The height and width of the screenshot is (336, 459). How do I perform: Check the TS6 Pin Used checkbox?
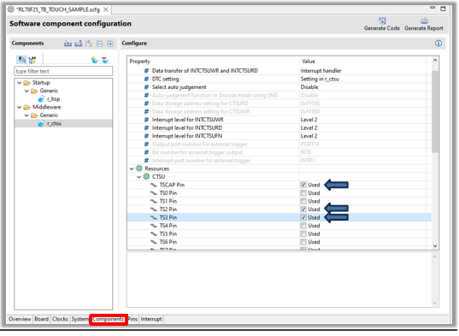point(303,242)
